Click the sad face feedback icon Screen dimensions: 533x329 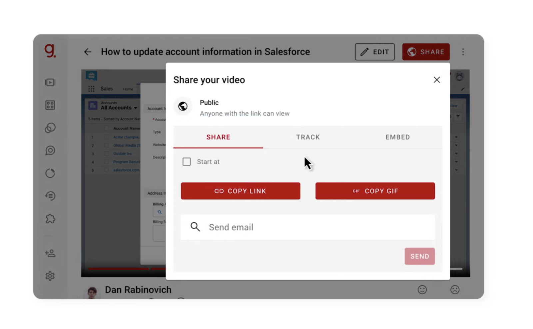pyautogui.click(x=455, y=289)
